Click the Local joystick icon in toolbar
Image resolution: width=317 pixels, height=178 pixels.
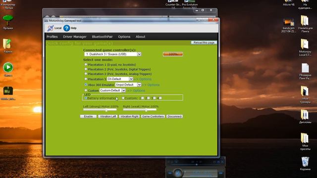[x=51, y=28]
